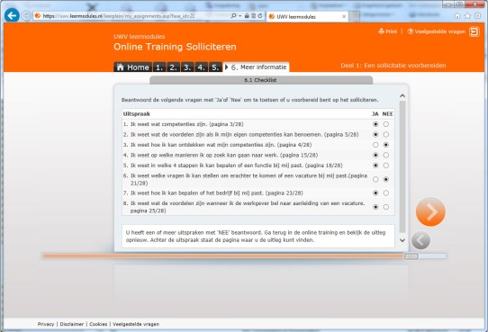Image resolution: width=488 pixels, height=332 pixels.
Task: Open the browser Home icon
Action: coord(457,16)
